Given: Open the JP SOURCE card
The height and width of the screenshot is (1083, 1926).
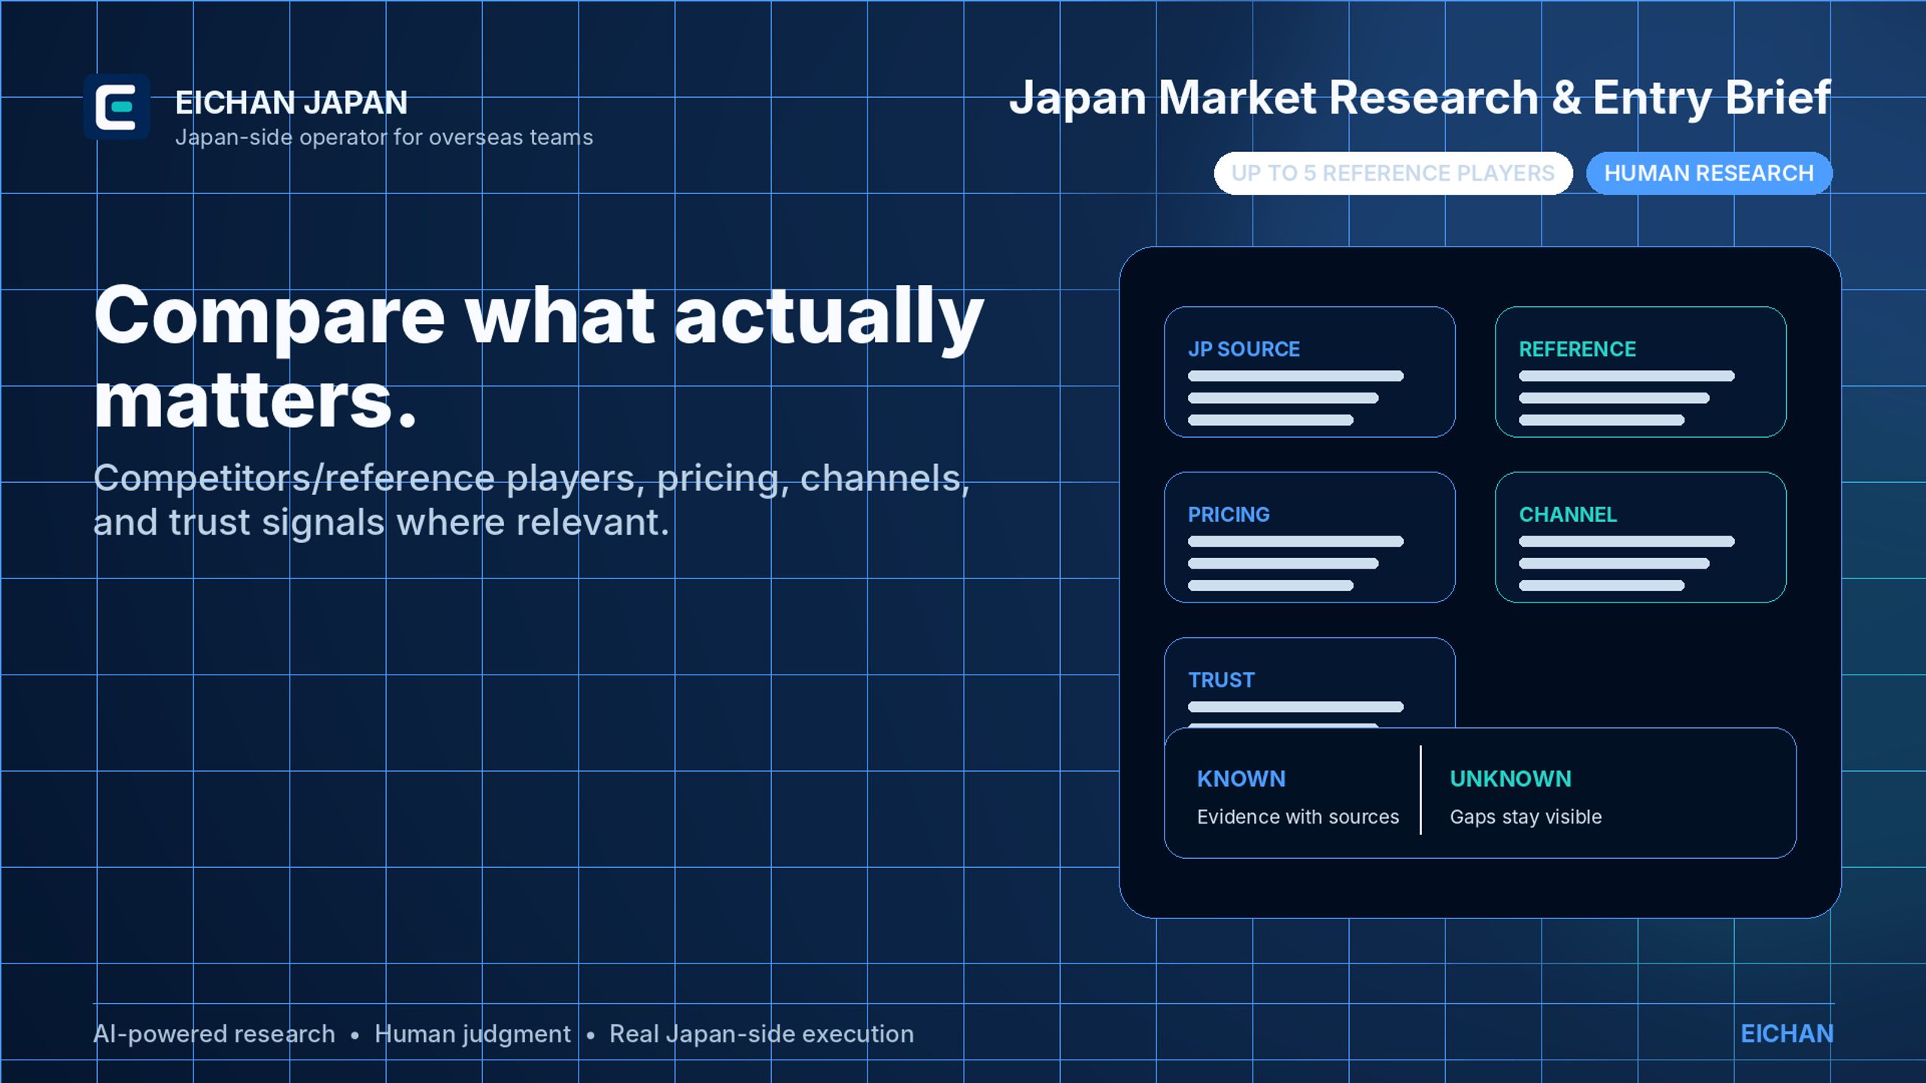Looking at the screenshot, I should coord(1309,372).
